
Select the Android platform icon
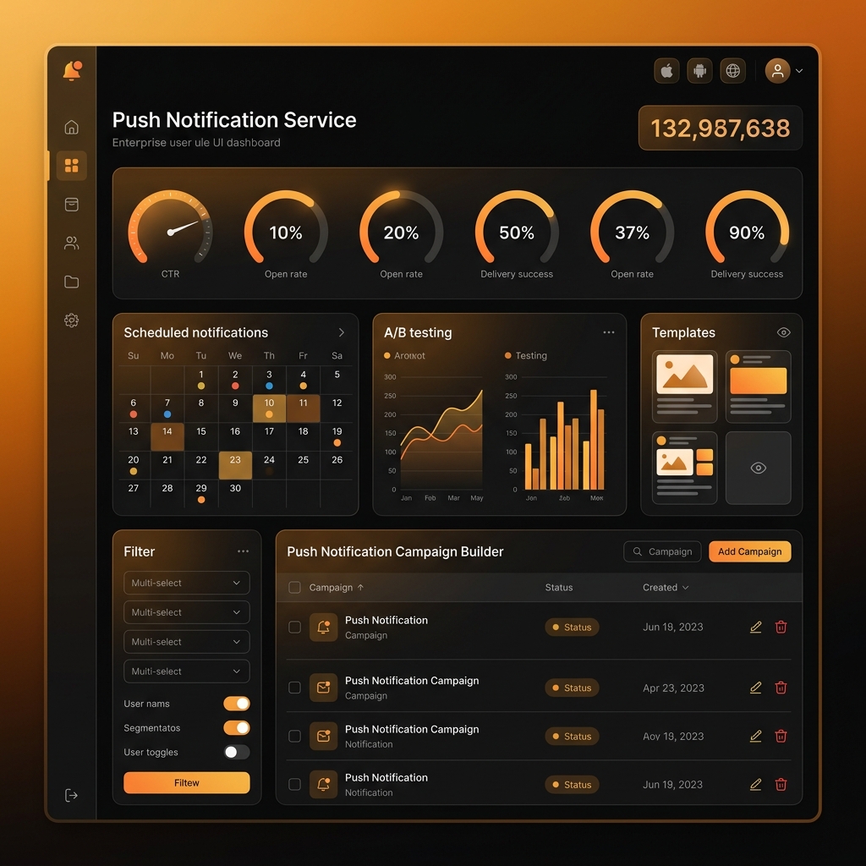coord(699,71)
